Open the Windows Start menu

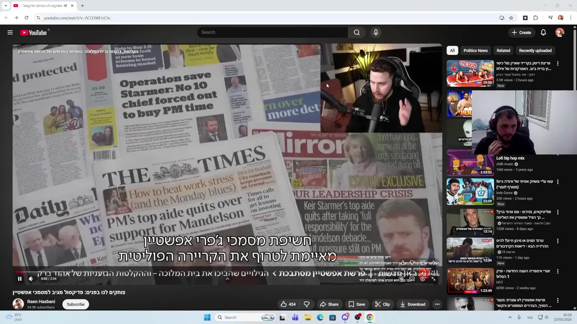[x=207, y=317]
